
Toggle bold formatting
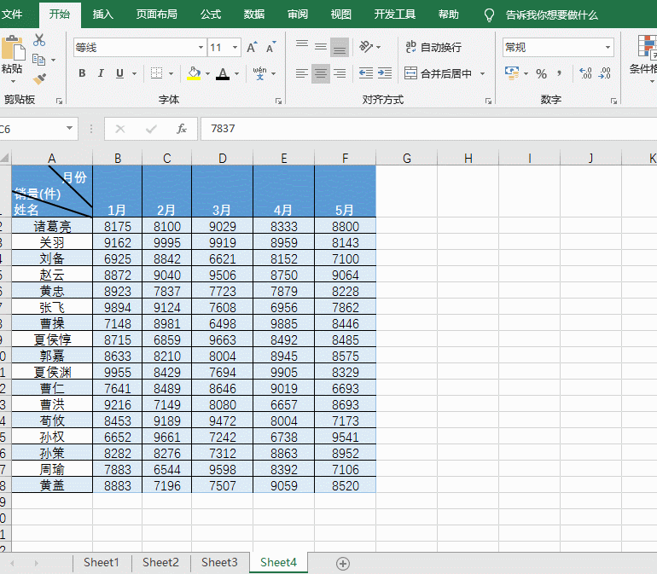pos(82,74)
